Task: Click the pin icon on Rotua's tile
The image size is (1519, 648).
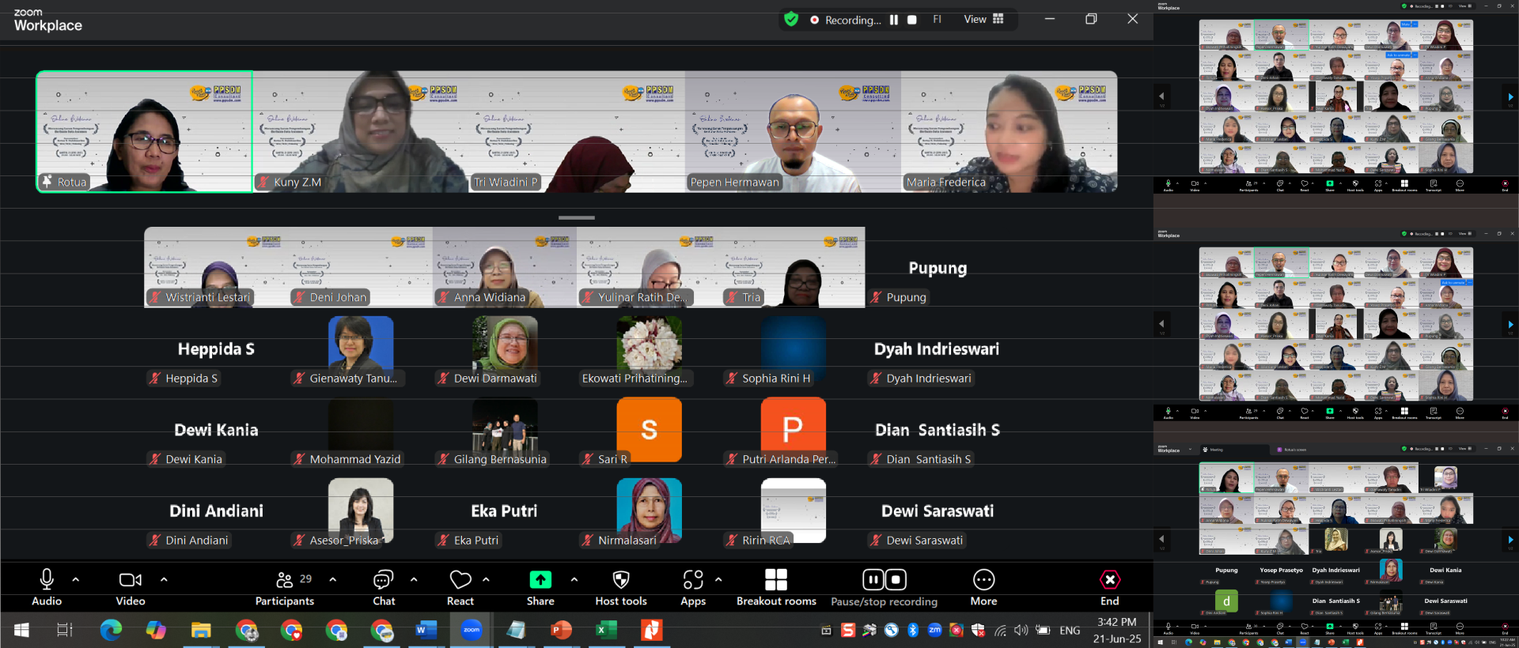Action: click(47, 181)
